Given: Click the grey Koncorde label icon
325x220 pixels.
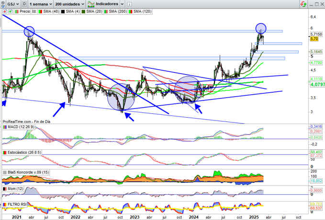Looking at the screenshot, I should click(x=5, y=172).
